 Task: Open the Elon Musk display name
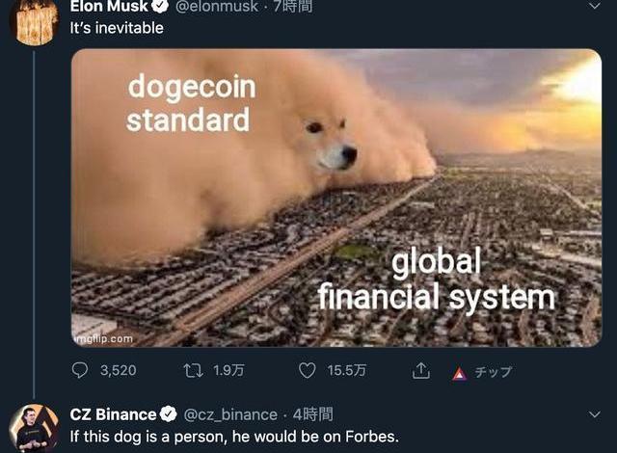(x=109, y=6)
